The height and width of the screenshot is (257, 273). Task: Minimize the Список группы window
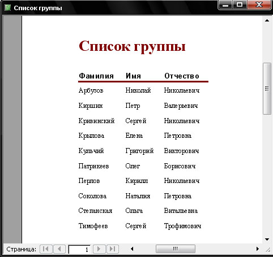pos(225,5)
